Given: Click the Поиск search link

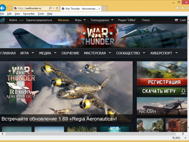Looking at the screenshot, I should (146, 20).
